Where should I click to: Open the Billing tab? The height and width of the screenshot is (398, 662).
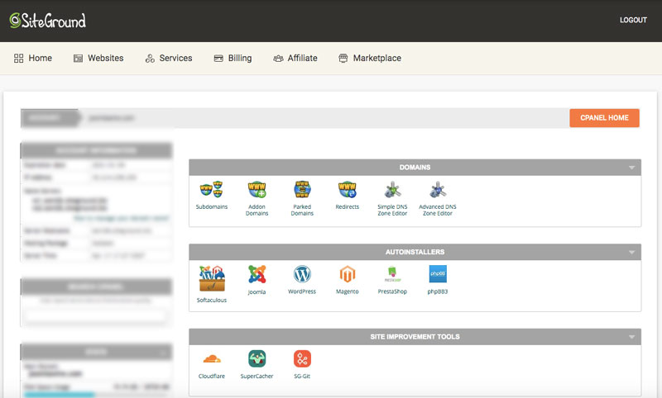(x=233, y=58)
